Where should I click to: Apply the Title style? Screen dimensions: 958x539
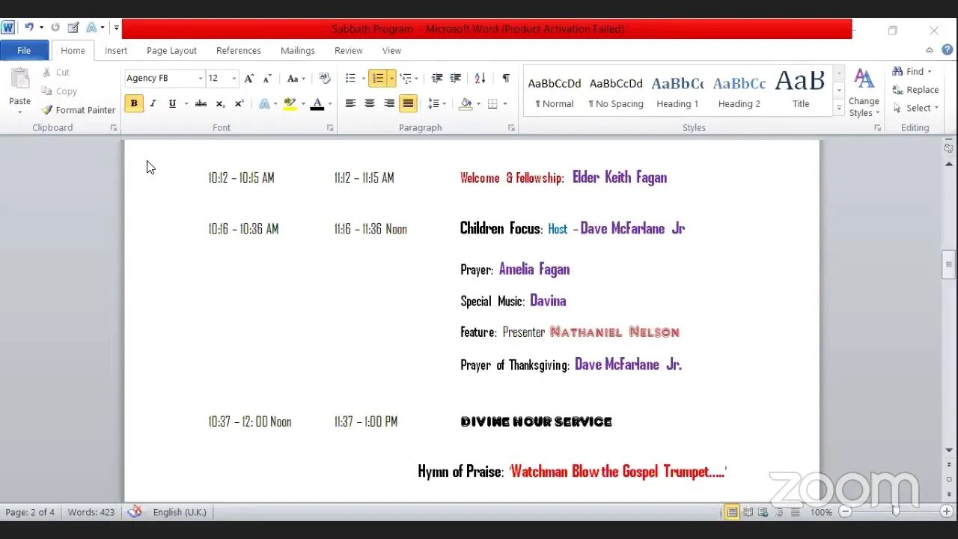[x=801, y=91]
